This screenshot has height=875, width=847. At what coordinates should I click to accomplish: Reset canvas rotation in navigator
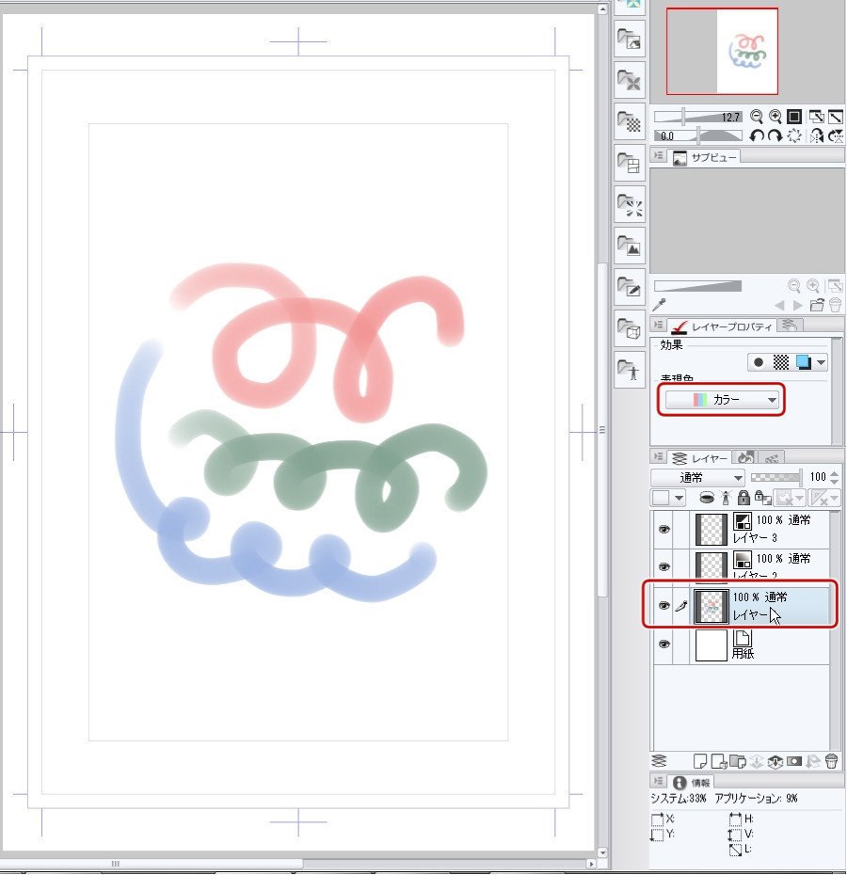coord(794,135)
